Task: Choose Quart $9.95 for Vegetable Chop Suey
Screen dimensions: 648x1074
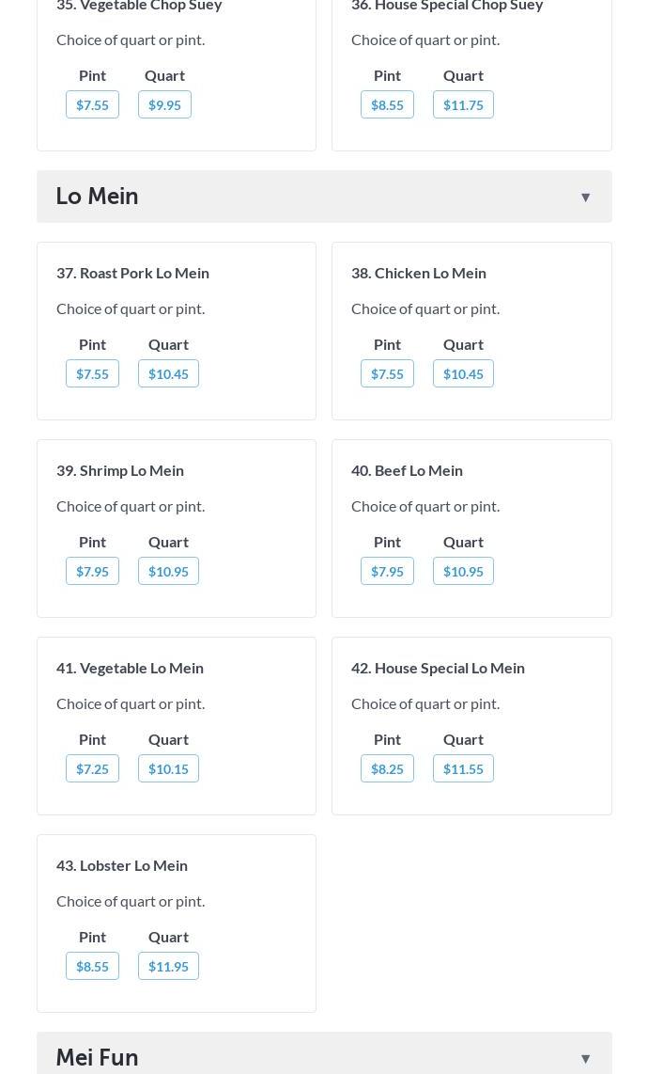Action: pos(164,104)
